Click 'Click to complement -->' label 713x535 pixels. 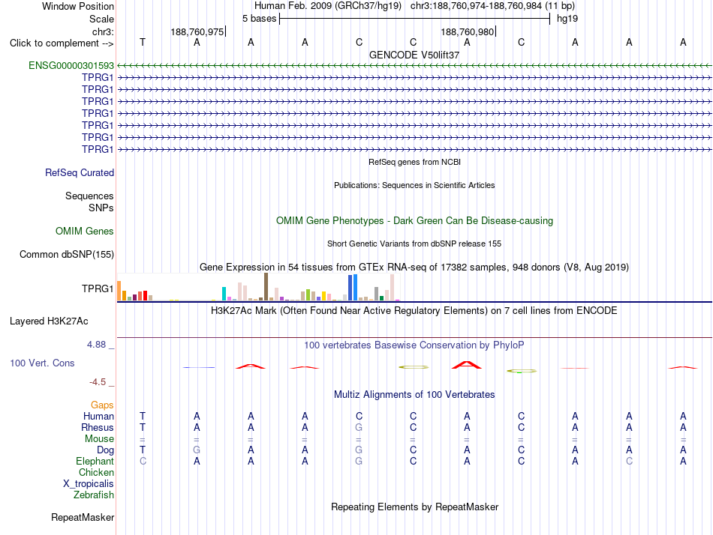(62, 43)
